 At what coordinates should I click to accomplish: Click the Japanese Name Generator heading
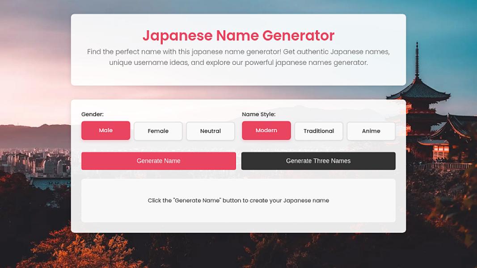point(238,36)
